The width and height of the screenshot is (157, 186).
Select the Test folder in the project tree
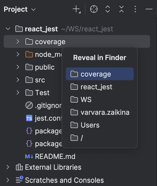(x=42, y=93)
